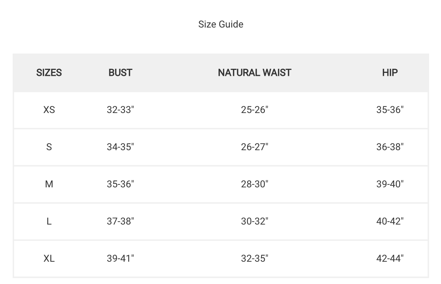Image resolution: width=441 pixels, height=284 pixels.
Task: Click the 39-40" hip measurement
Action: click(x=390, y=184)
